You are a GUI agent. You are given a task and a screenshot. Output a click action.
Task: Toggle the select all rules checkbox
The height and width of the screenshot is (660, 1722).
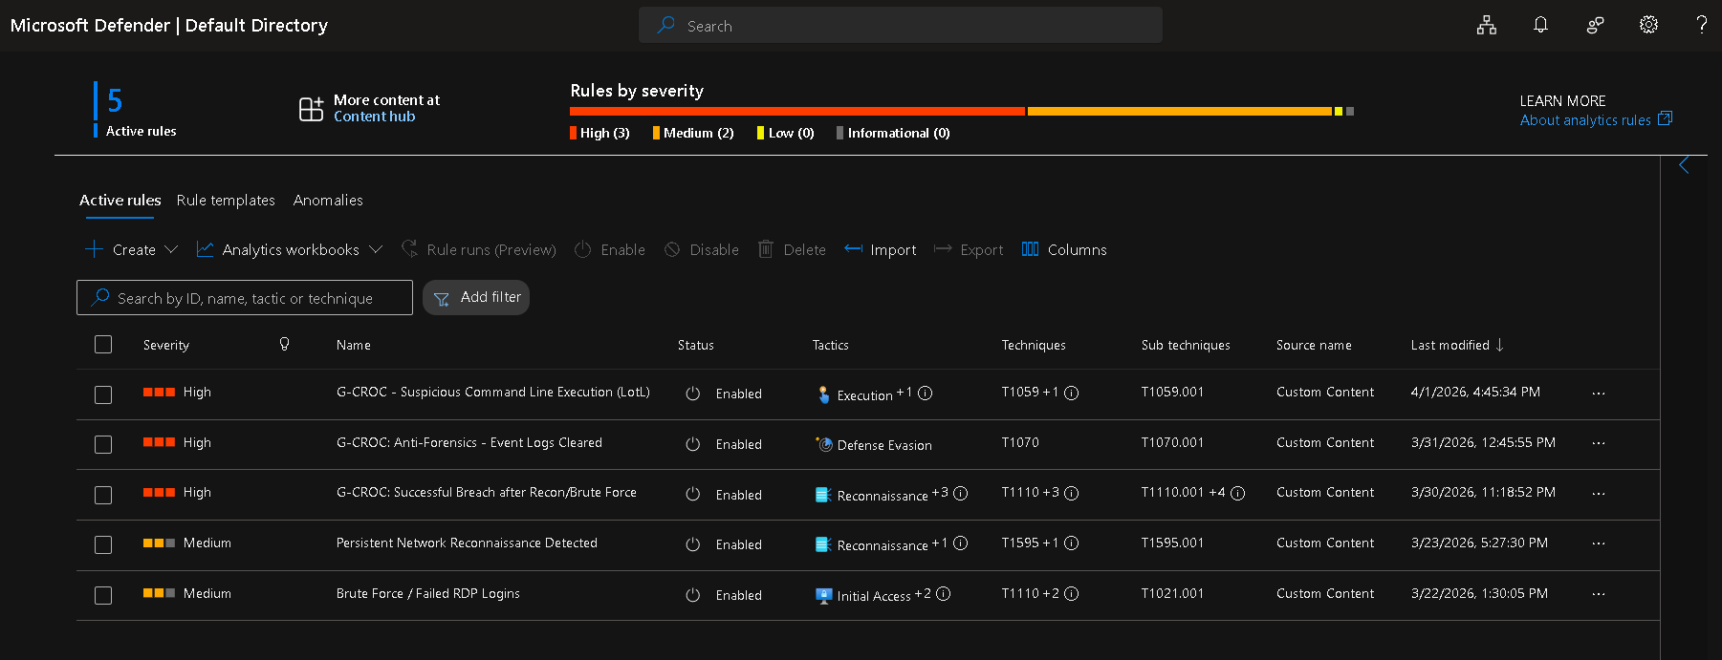(x=103, y=345)
